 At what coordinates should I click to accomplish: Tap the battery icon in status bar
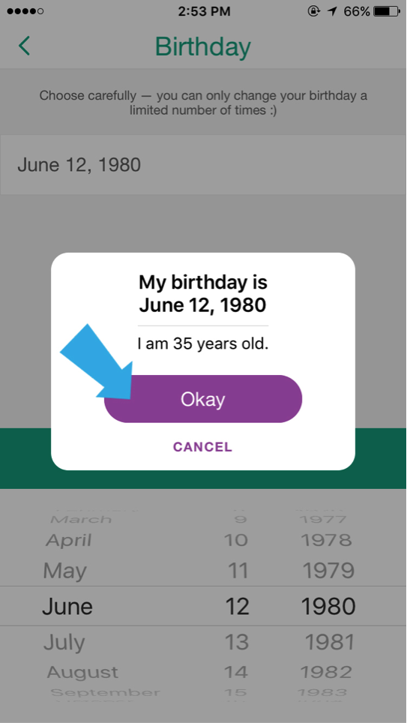tap(388, 11)
